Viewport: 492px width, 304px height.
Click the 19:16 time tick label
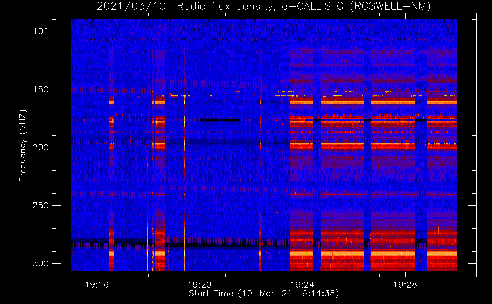[97, 285]
